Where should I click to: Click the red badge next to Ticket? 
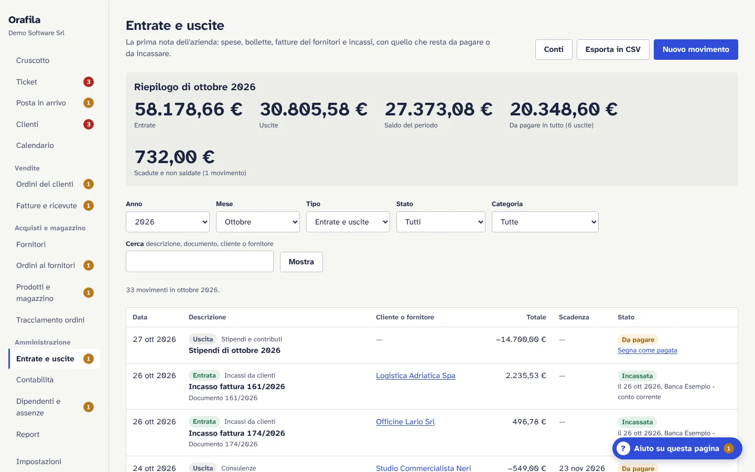click(89, 82)
